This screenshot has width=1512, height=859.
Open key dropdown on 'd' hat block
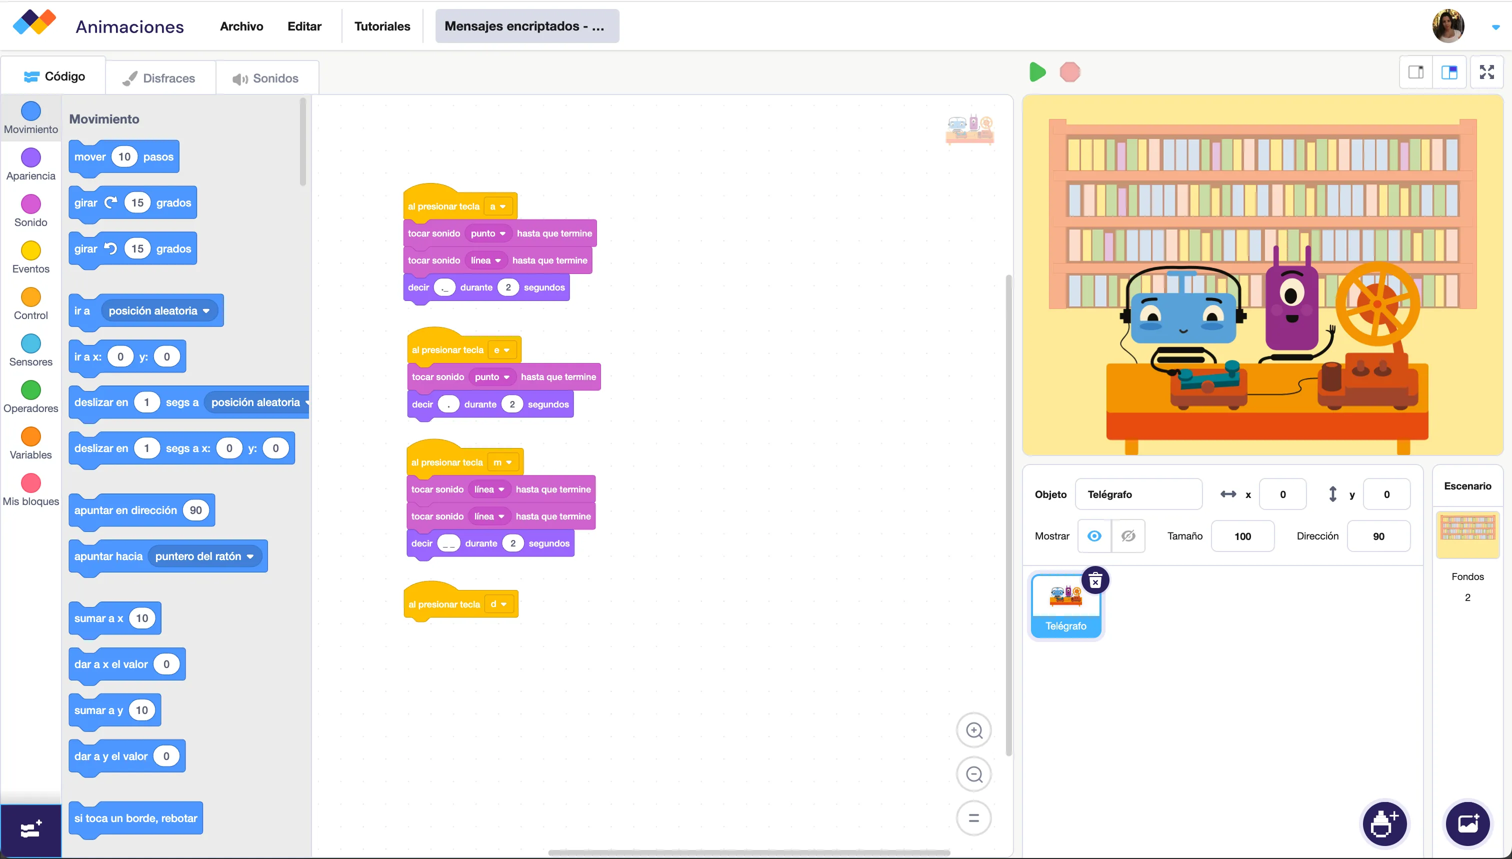pyautogui.click(x=499, y=604)
